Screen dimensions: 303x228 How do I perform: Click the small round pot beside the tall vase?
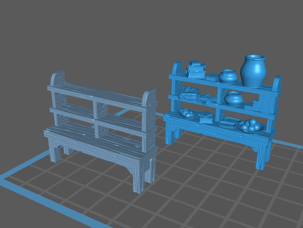[x=228, y=76]
